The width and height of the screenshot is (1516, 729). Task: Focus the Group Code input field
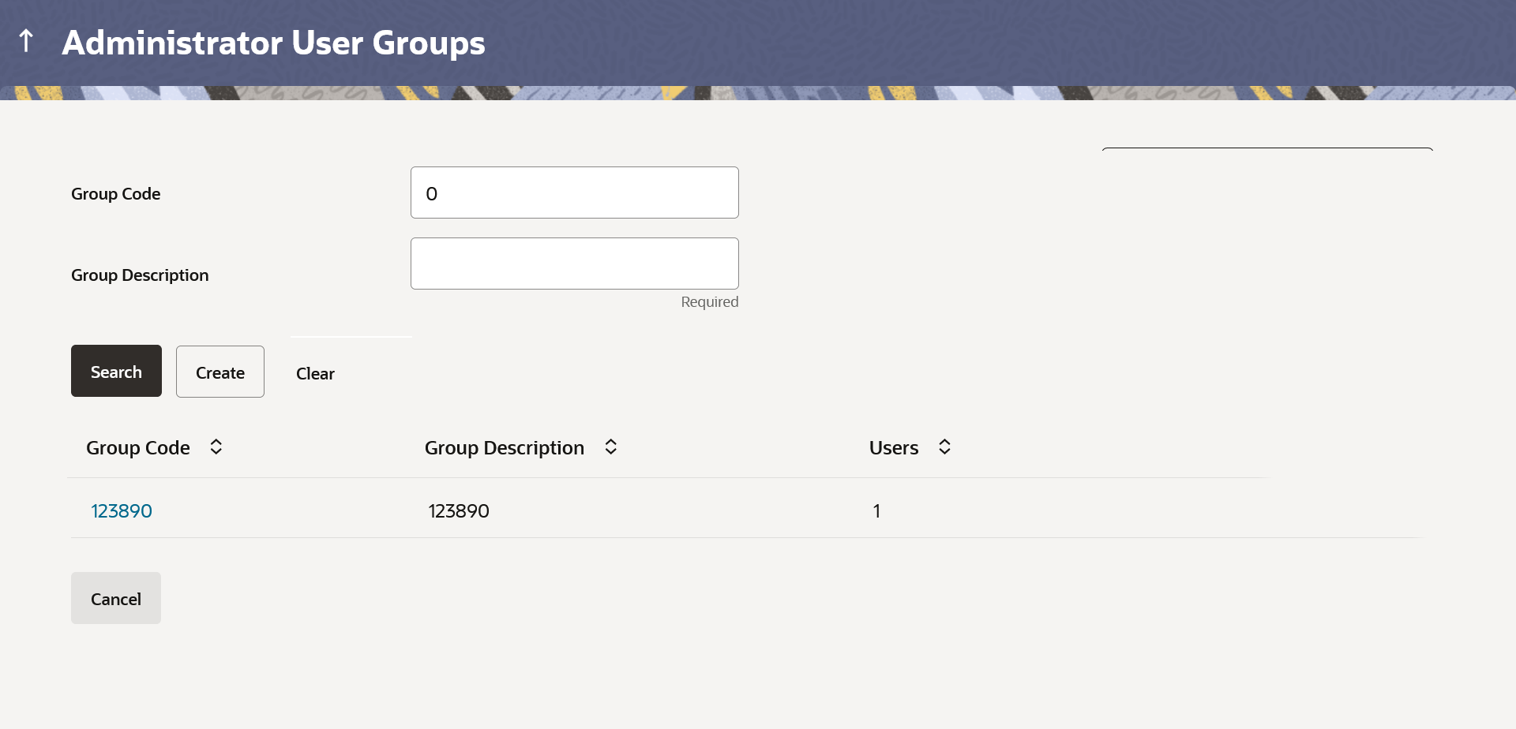pos(575,193)
